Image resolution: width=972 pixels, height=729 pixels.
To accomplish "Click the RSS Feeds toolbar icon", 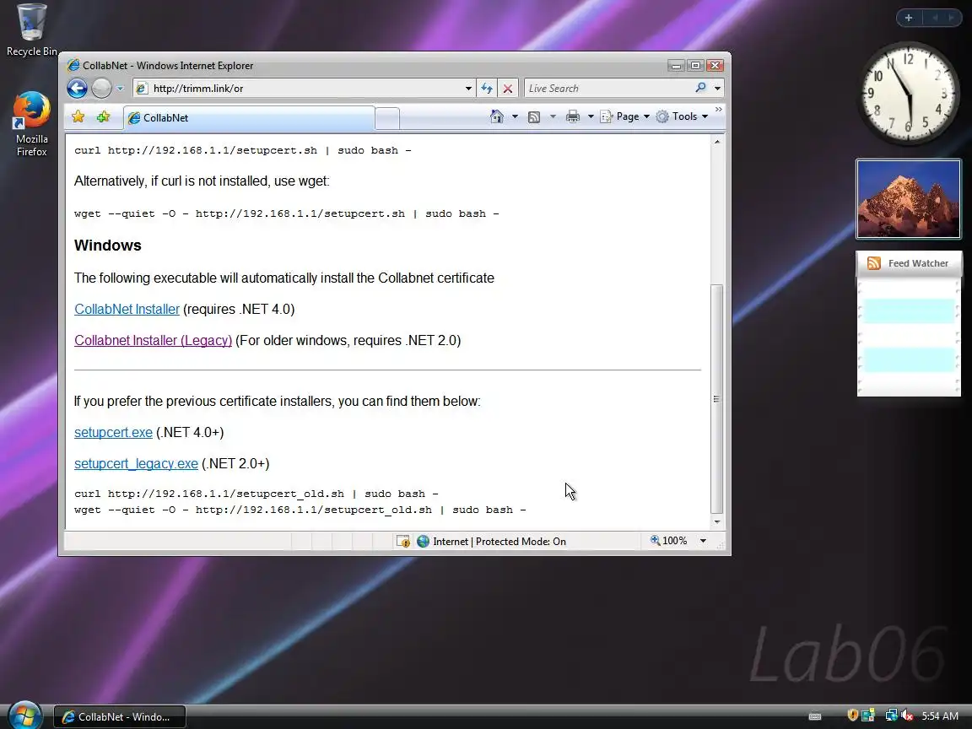I will tap(534, 116).
